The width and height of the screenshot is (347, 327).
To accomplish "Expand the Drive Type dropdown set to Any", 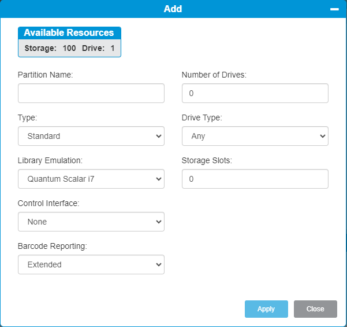I will click(255, 136).
